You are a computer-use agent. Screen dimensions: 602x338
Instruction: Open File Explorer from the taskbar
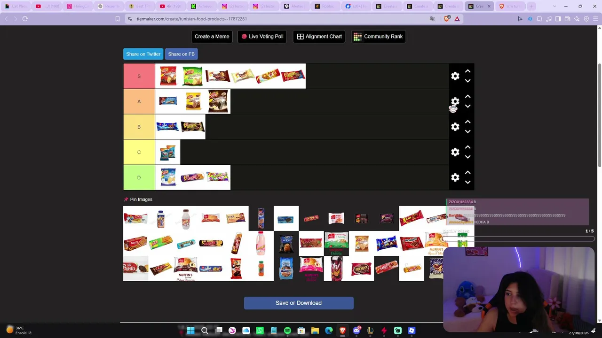[315, 331]
